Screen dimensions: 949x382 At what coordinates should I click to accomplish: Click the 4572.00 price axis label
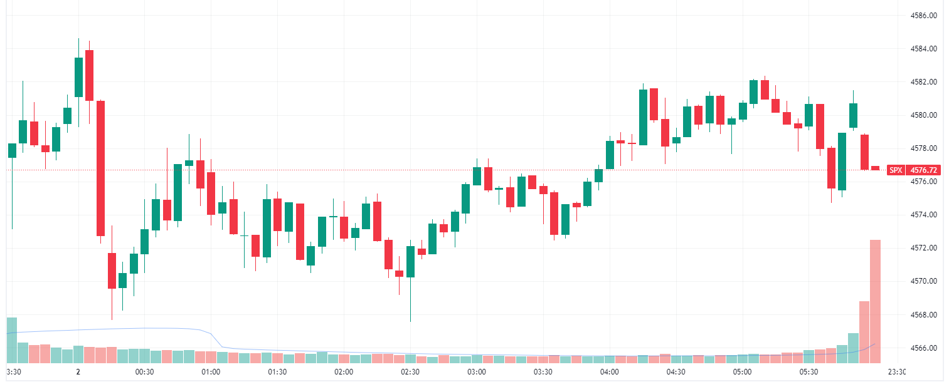click(x=923, y=248)
